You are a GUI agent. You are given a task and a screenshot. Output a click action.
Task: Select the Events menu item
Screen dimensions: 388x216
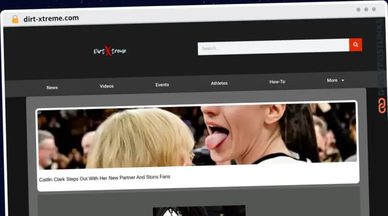[162, 85]
